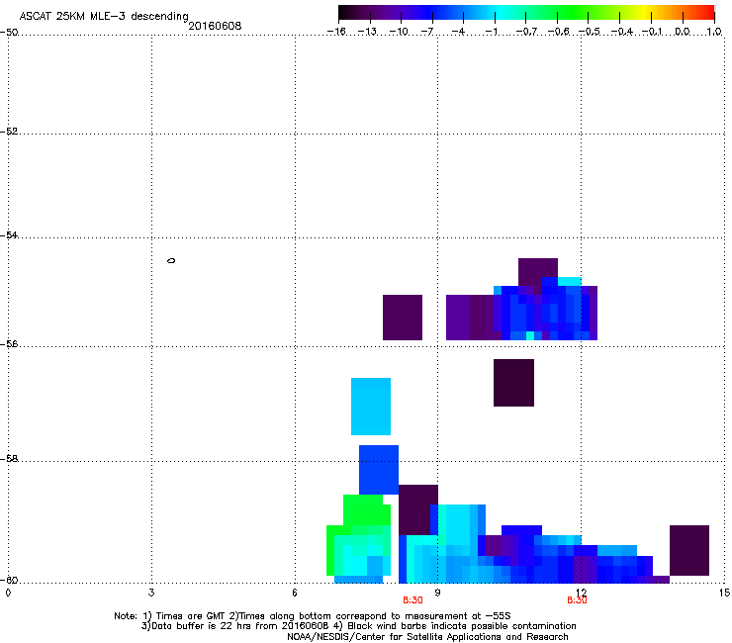Click the red time label below longitude 9
Viewport: 732px width, 643px height.
pyautogui.click(x=412, y=600)
